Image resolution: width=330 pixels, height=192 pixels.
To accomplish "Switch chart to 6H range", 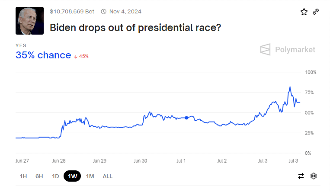I will click(x=39, y=176).
